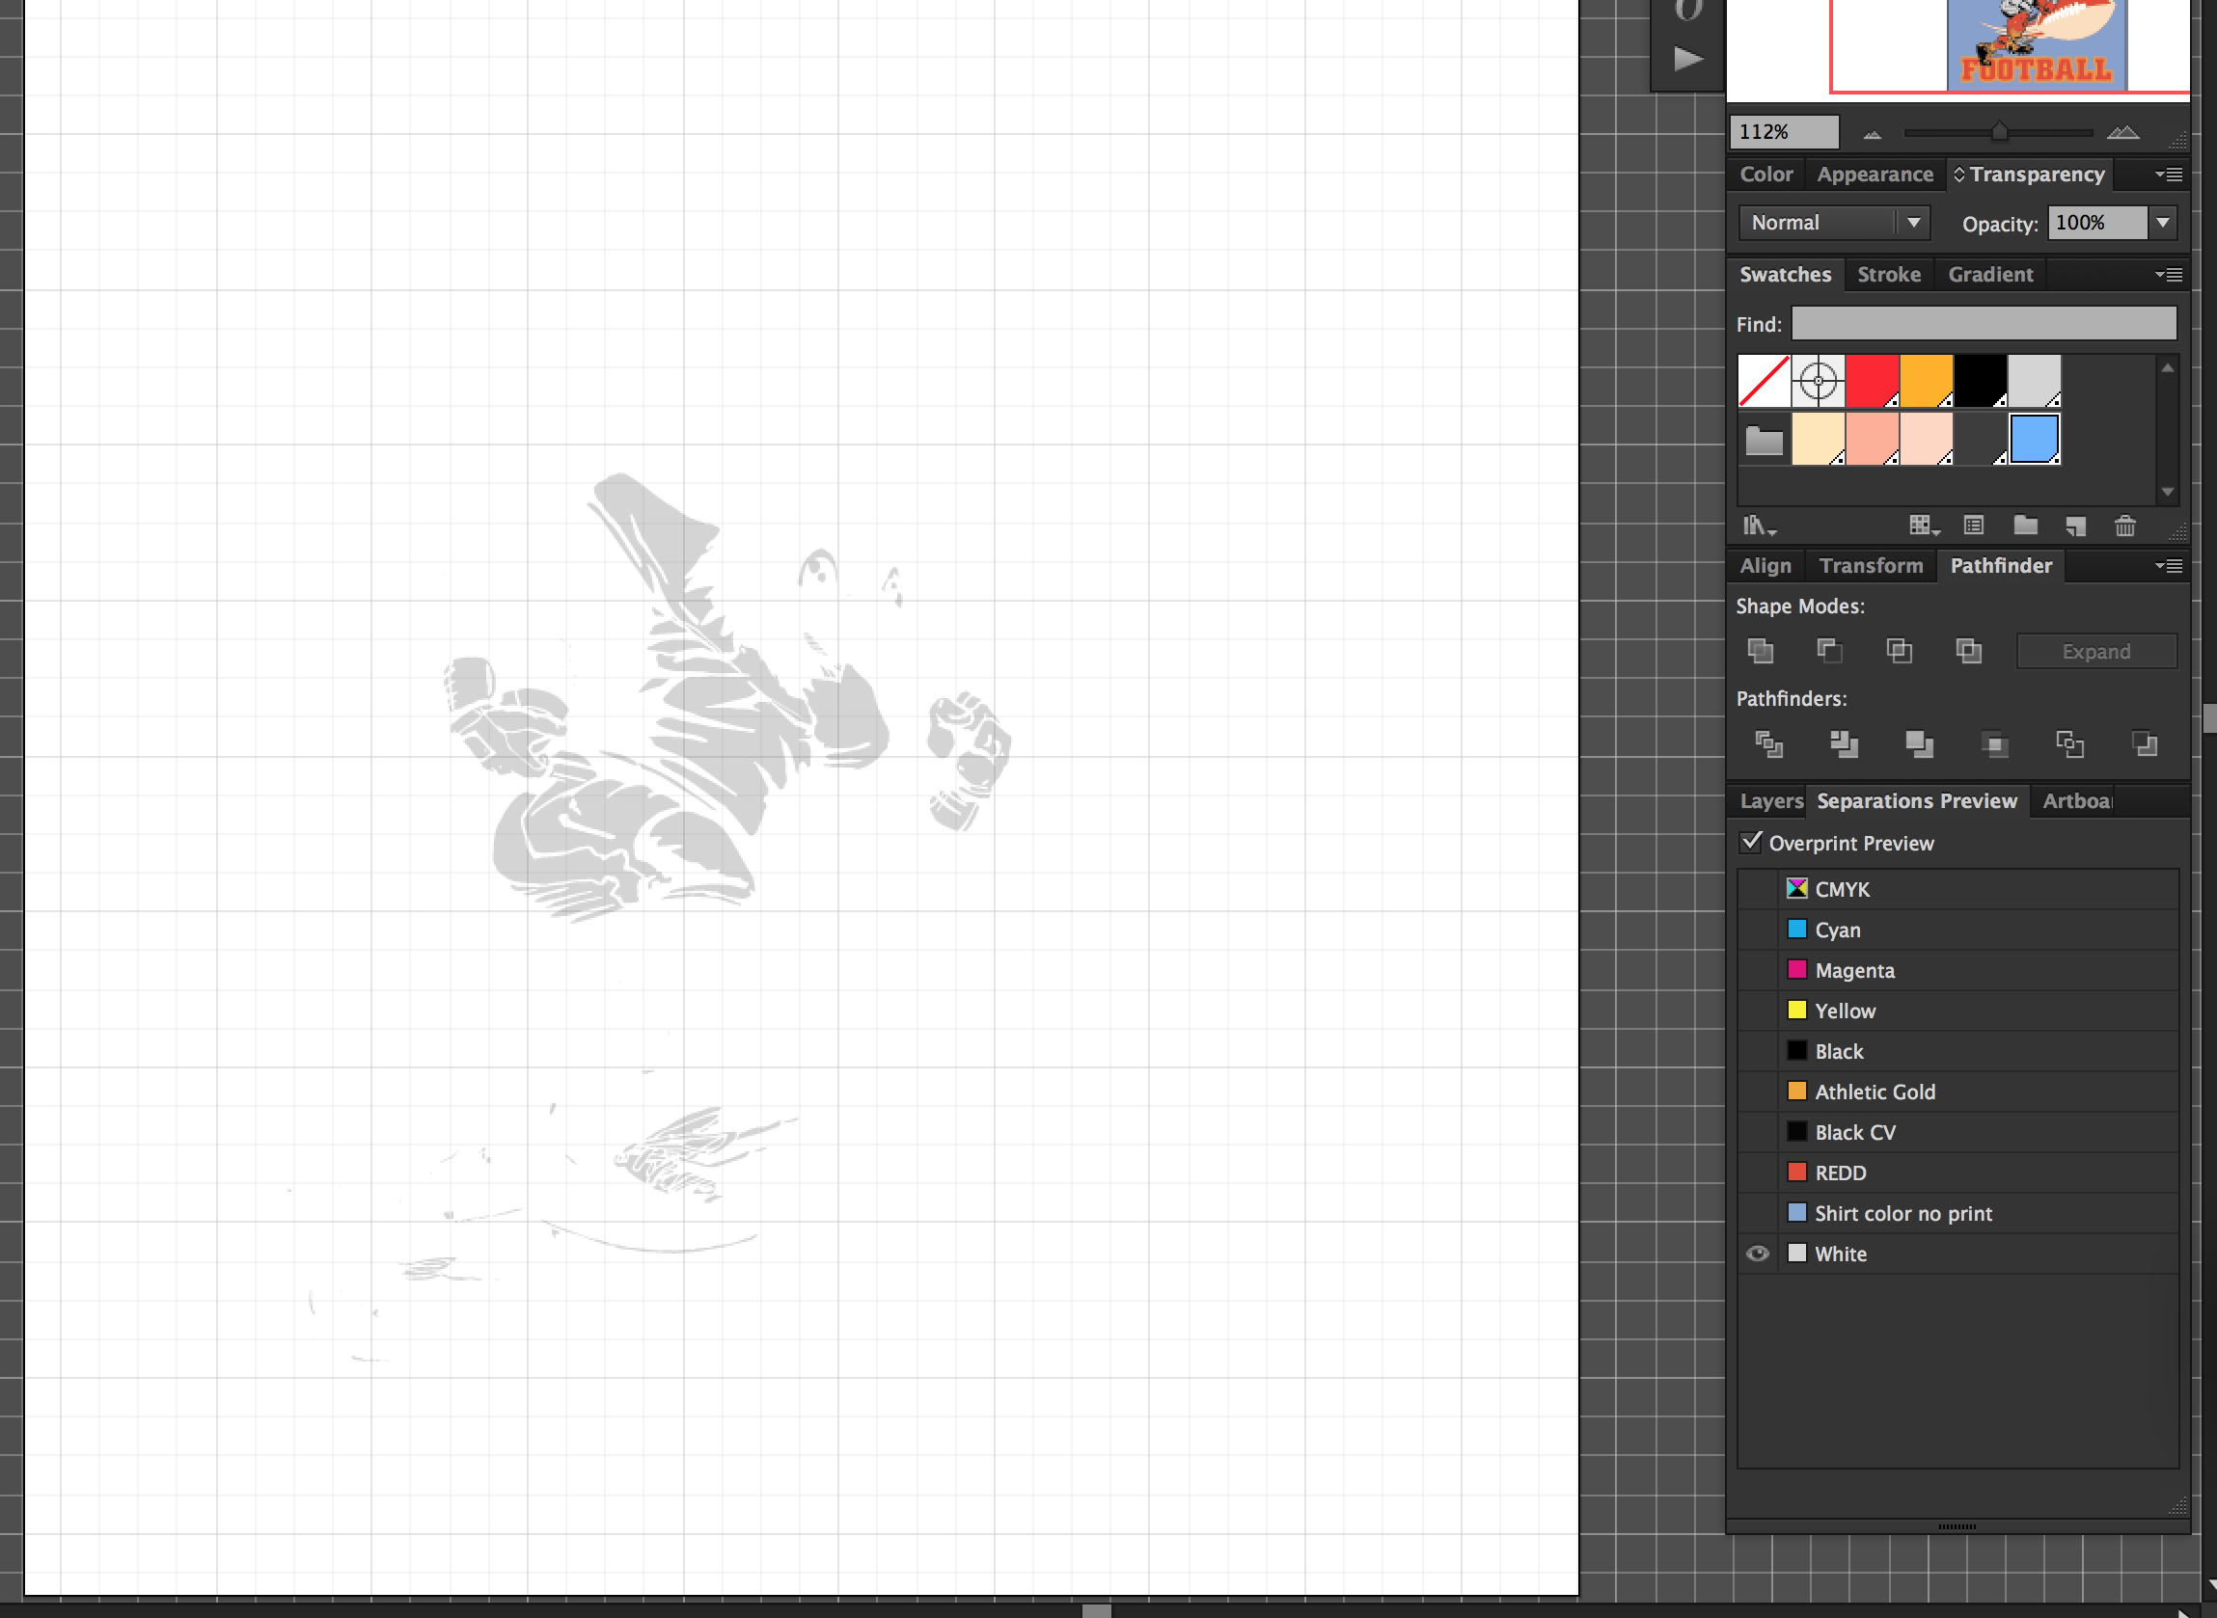Click the New Color Group folder icon
2217x1618 pixels.
2026,526
